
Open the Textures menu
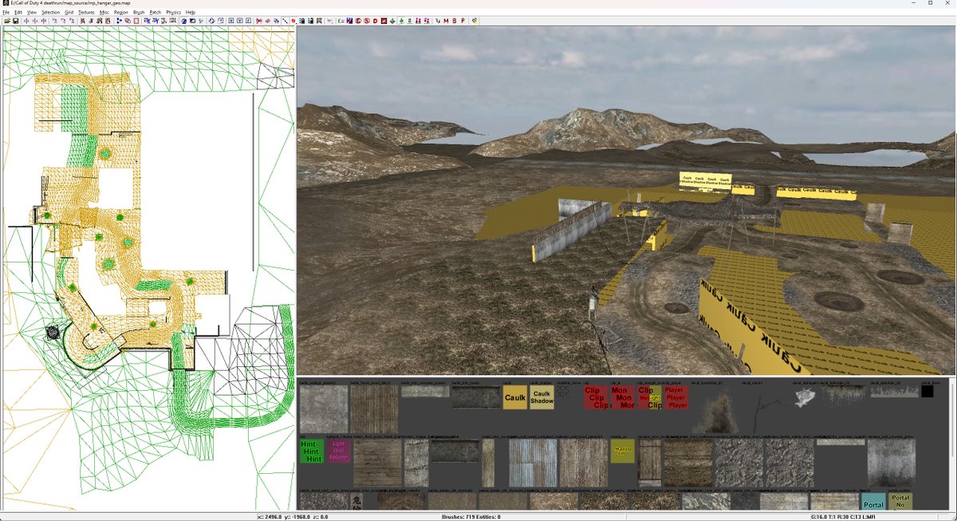coord(86,13)
